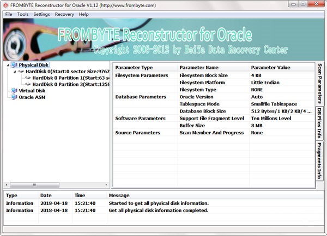
Task: Click the Filesystem Block Size parameter name
Action: click(203, 75)
